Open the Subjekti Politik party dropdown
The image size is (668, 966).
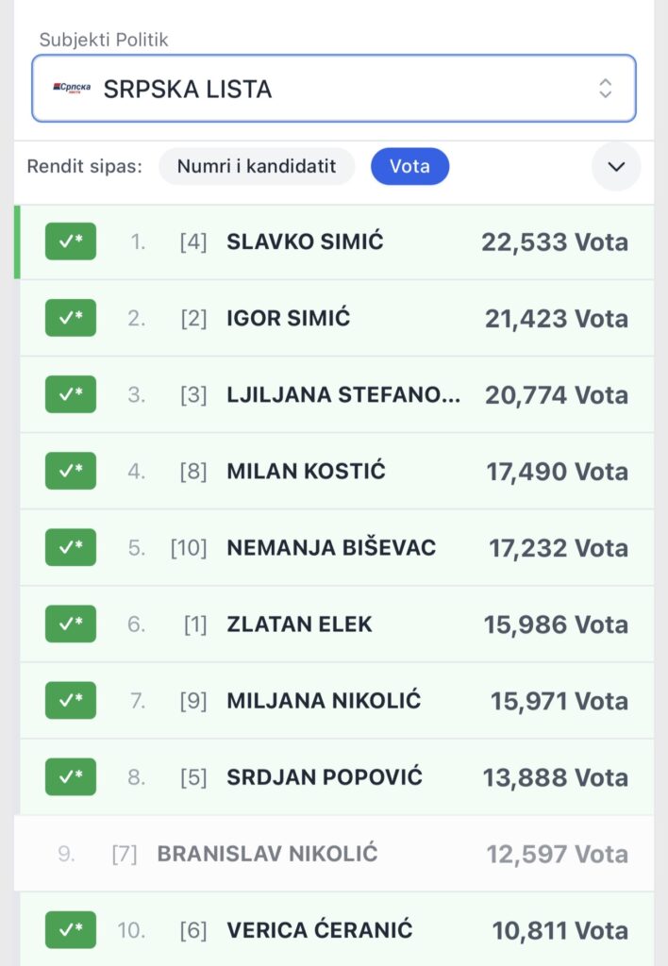(333, 89)
